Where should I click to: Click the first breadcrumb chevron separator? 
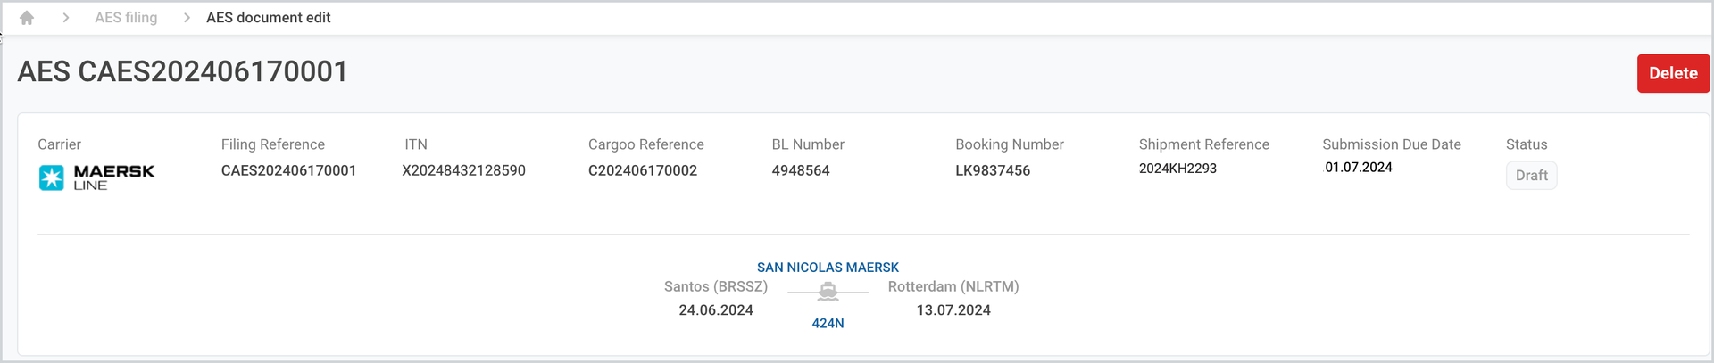66,18
